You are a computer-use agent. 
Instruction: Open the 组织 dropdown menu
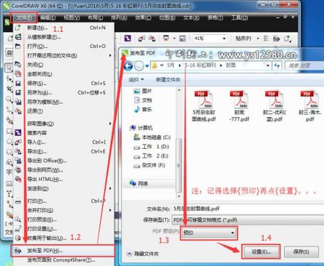pos(136,80)
